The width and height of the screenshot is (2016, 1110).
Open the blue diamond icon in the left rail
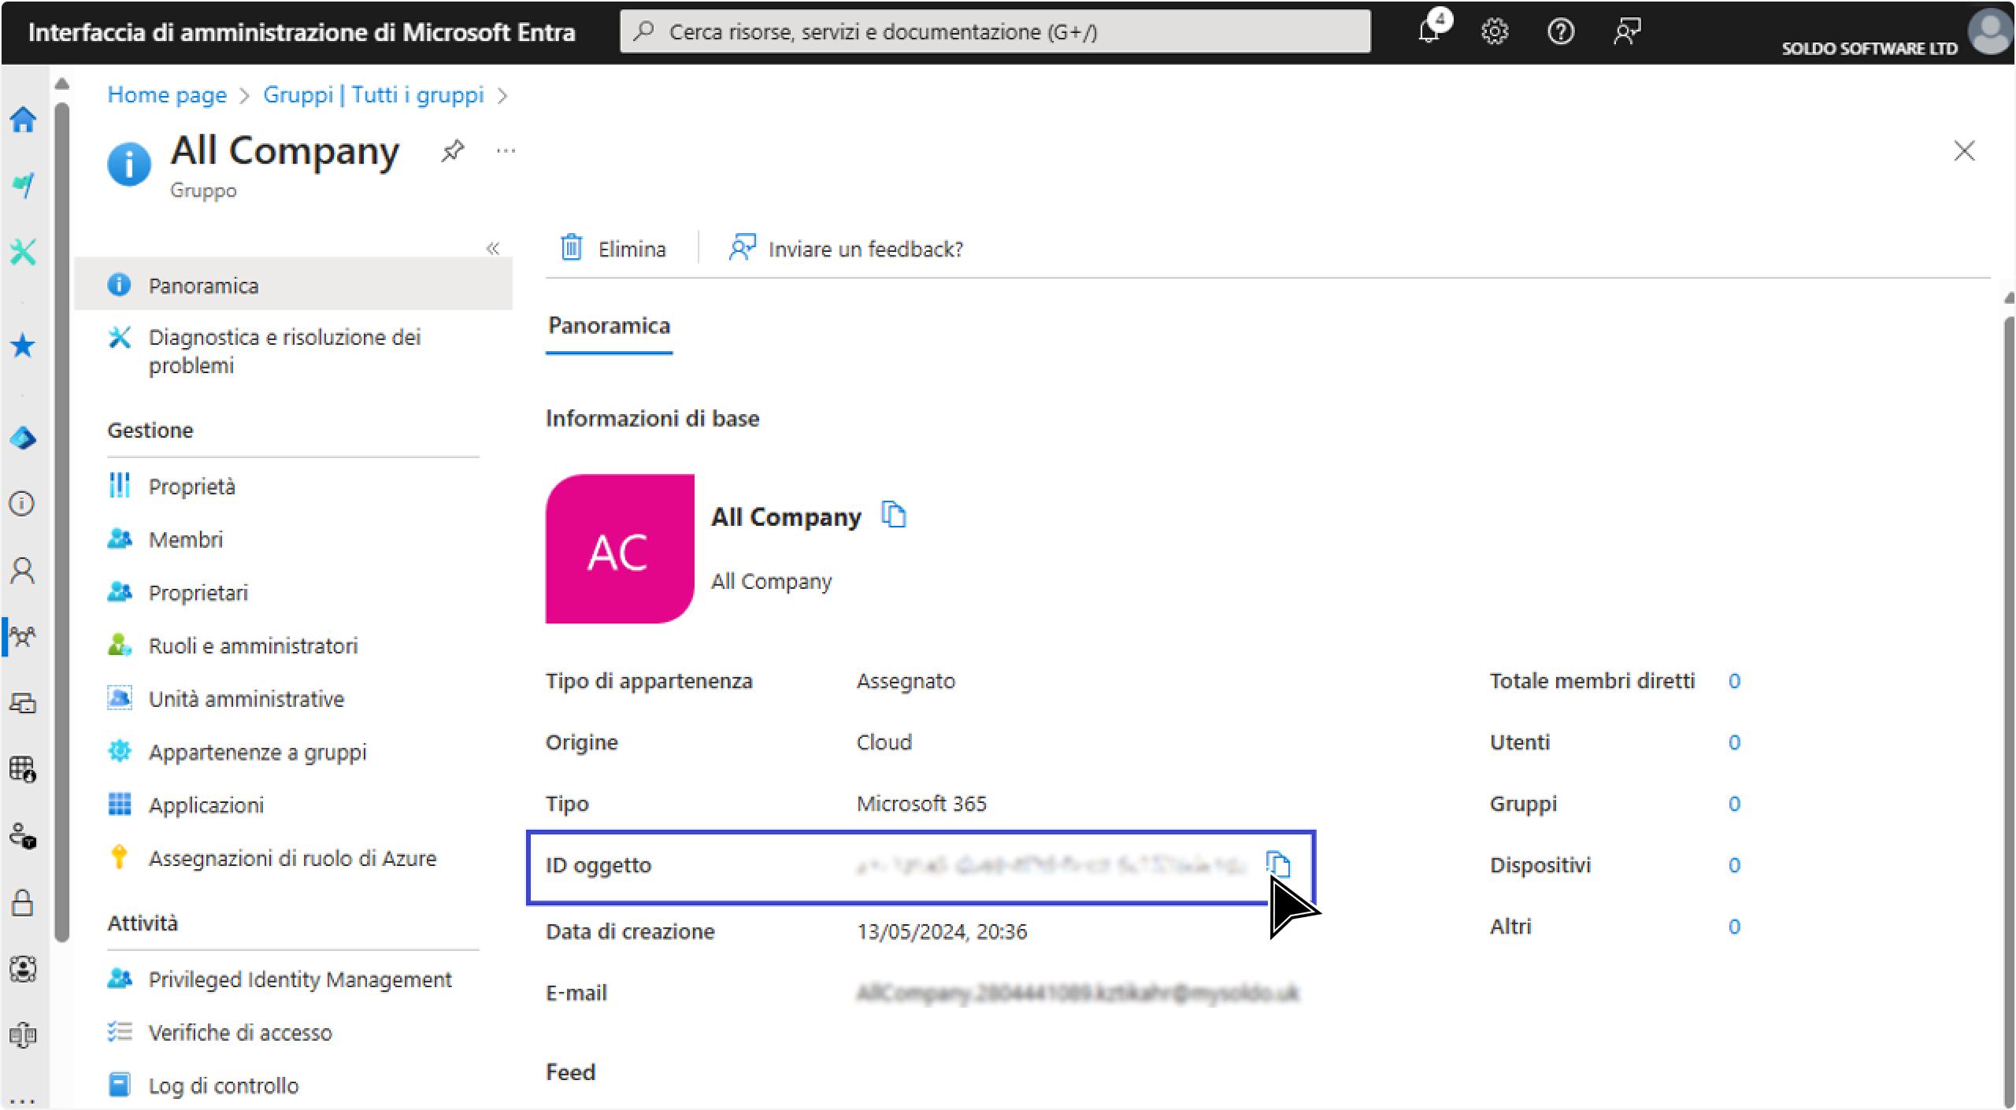pos(23,438)
